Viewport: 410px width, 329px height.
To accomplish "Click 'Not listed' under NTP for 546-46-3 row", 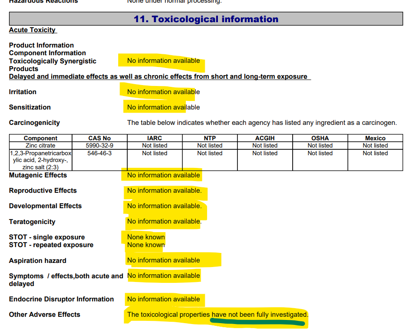I will coord(210,153).
